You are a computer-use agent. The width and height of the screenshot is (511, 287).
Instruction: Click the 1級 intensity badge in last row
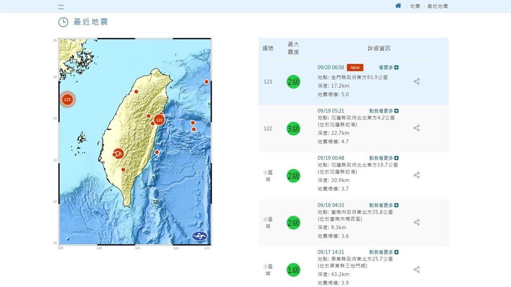point(293,270)
